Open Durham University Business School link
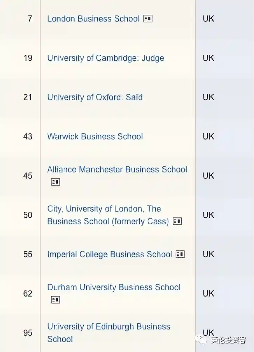 114,287
